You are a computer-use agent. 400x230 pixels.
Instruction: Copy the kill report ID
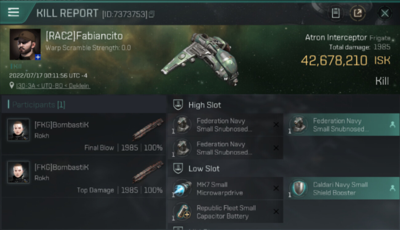pos(151,14)
